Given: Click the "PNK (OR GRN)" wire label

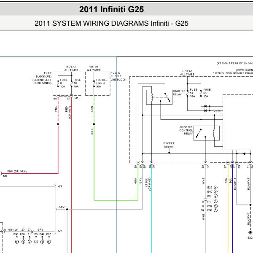Looking at the screenshot, I should pos(17,171).
